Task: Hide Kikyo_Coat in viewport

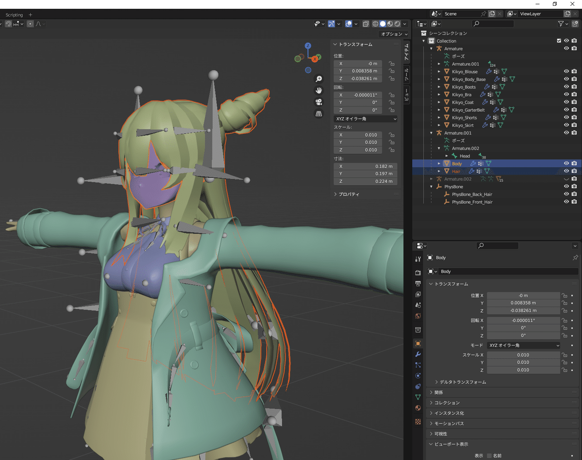Action: pyautogui.click(x=566, y=102)
